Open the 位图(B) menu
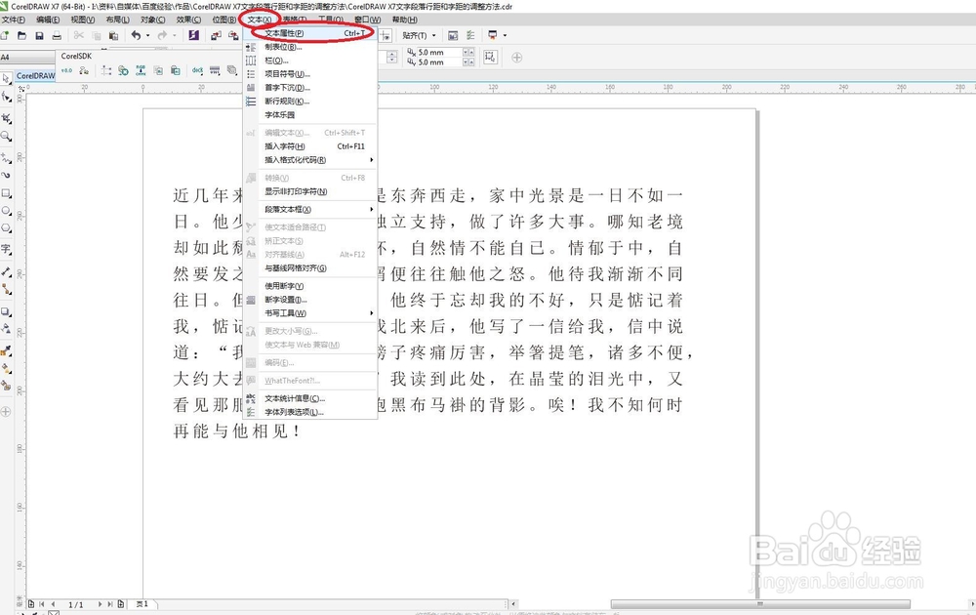 click(224, 20)
